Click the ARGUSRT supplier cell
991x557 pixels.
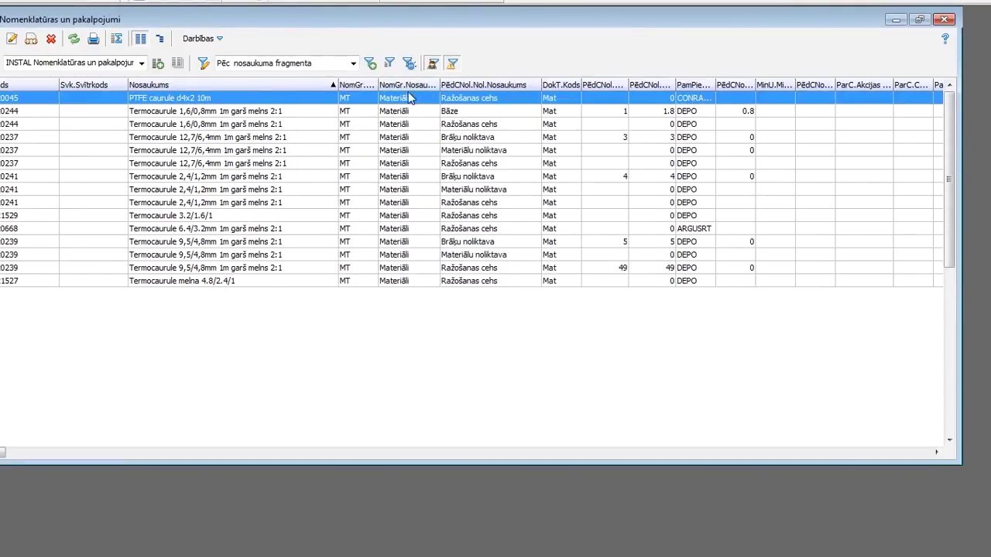[694, 229]
